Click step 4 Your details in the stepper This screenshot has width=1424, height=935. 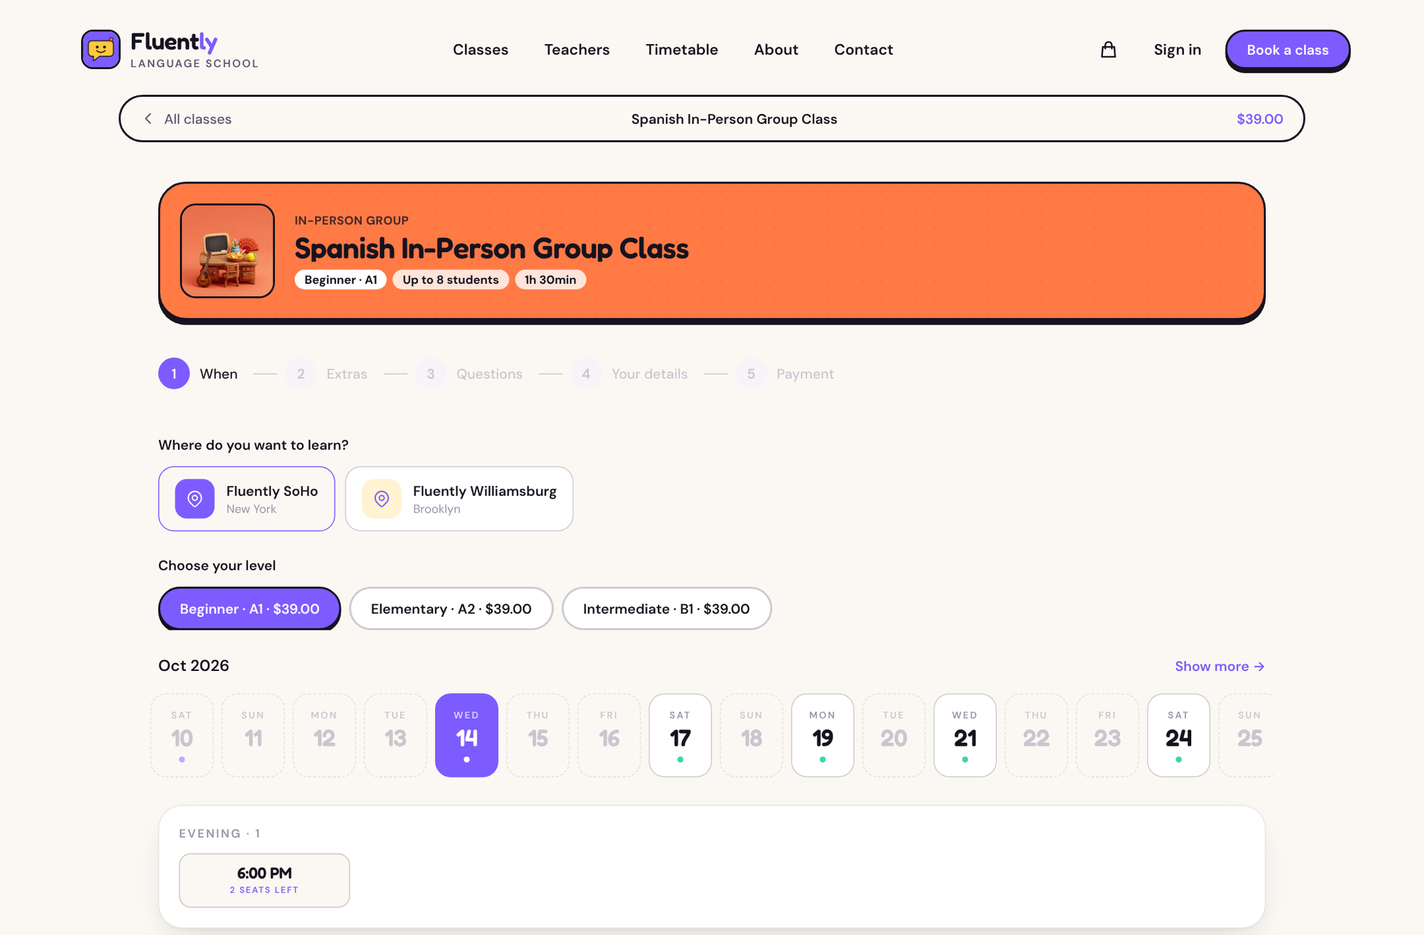click(x=629, y=374)
